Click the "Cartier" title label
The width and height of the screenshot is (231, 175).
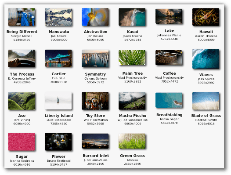[x=59, y=74]
